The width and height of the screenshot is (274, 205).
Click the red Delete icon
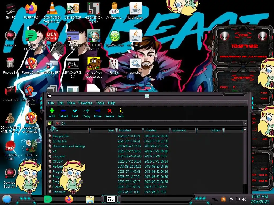pyautogui.click(x=109, y=113)
